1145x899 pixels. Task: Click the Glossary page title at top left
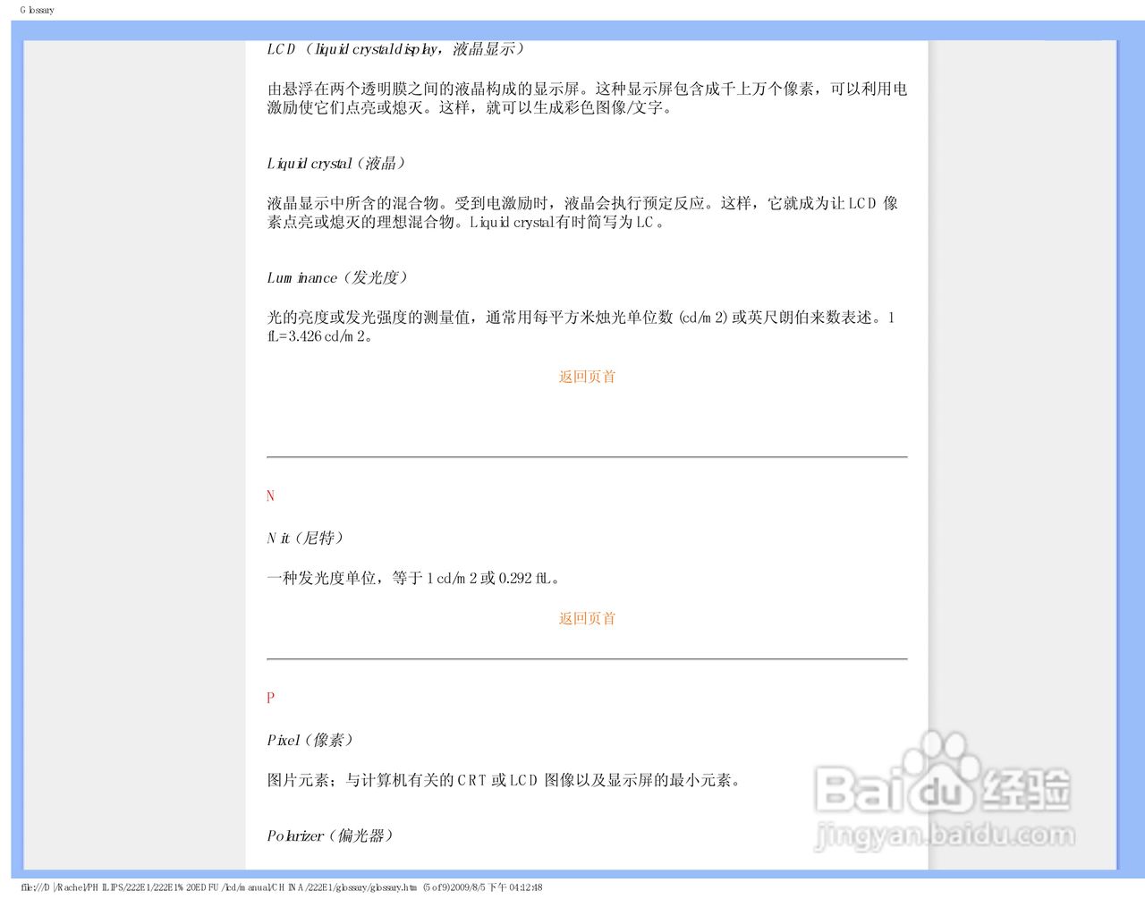pyautogui.click(x=38, y=9)
